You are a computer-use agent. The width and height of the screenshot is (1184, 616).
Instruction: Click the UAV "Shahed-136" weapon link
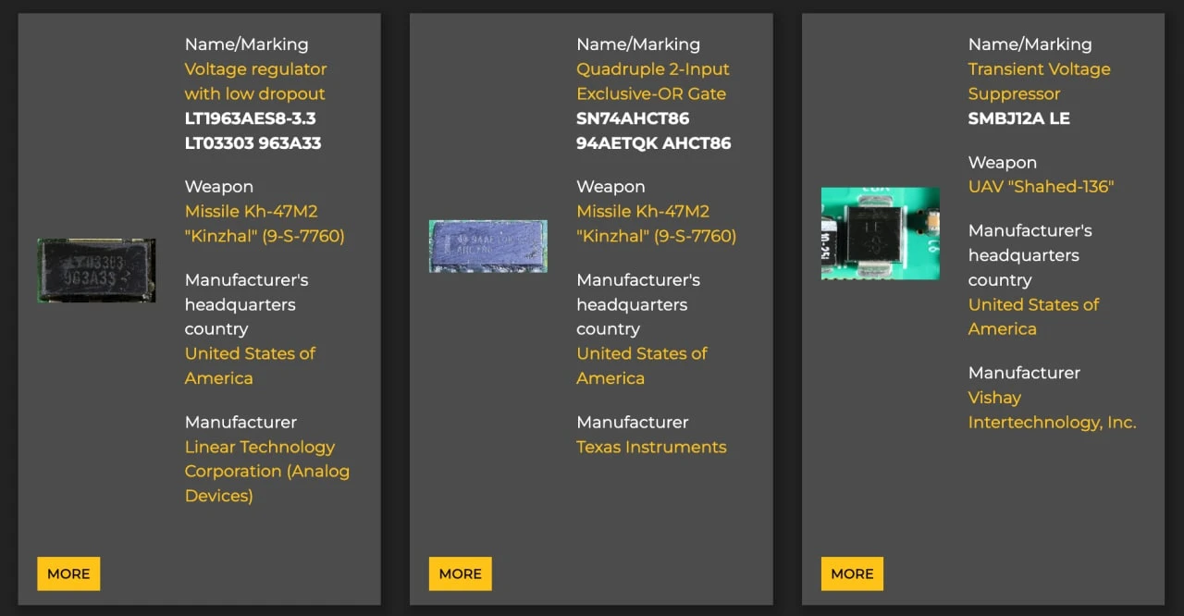pos(1041,187)
